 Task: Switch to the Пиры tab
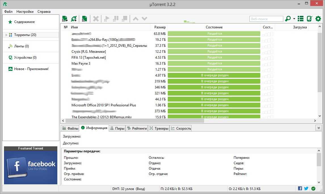(117, 128)
